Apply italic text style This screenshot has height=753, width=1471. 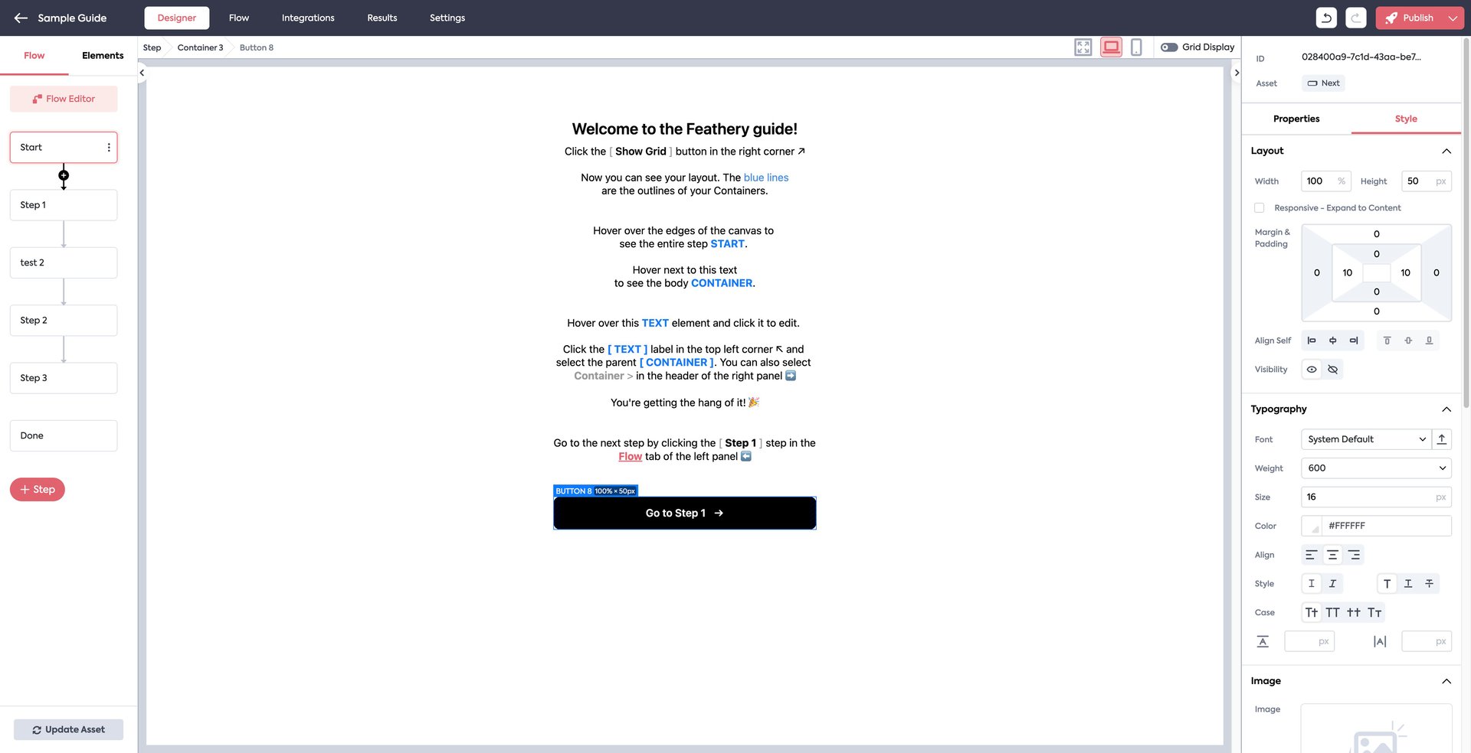(x=1332, y=584)
